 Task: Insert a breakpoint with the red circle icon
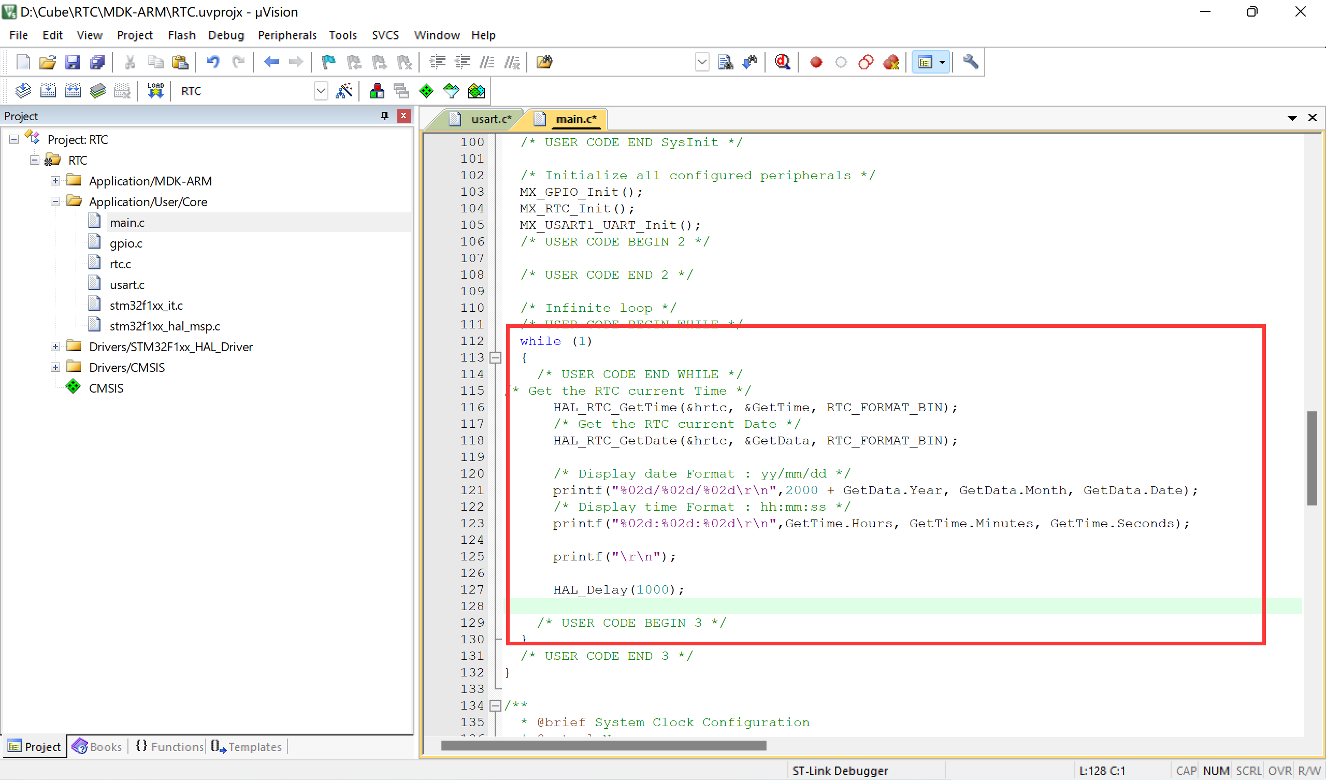(816, 62)
